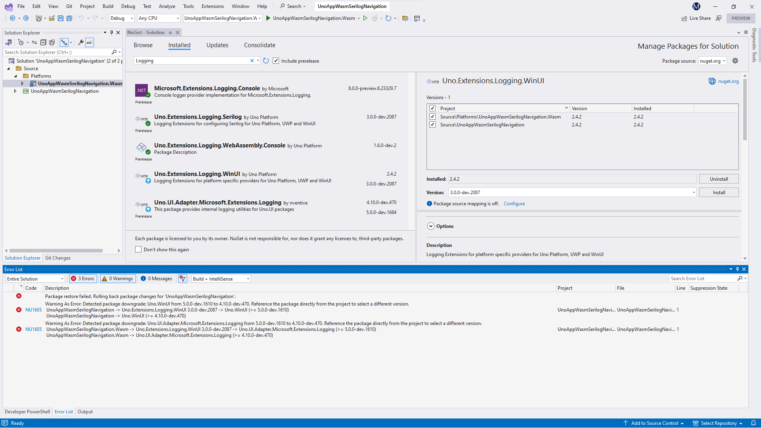761x428 pixels.
Task: Enable Don't show this again
Action: [x=138, y=249]
